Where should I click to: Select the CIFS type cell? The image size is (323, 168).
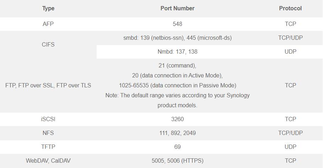(x=48, y=44)
